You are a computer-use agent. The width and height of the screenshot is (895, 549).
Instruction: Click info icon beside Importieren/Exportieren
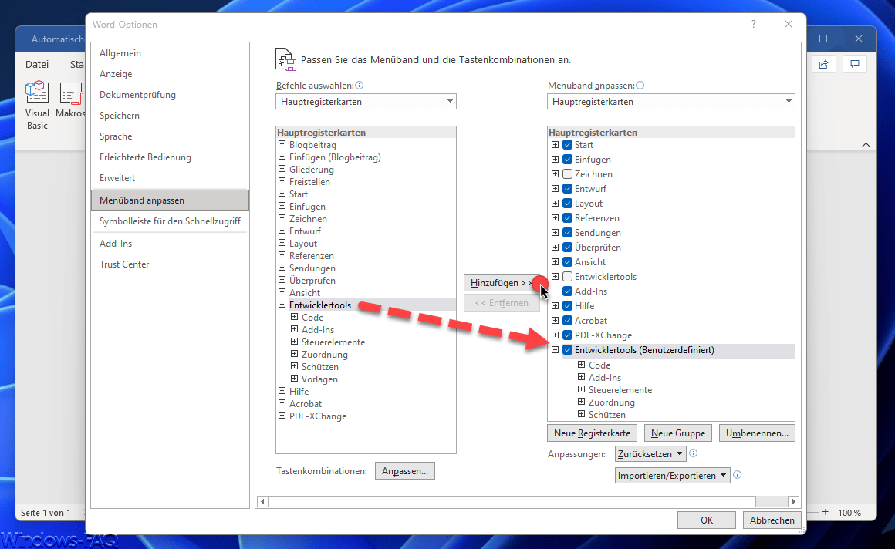click(x=738, y=475)
